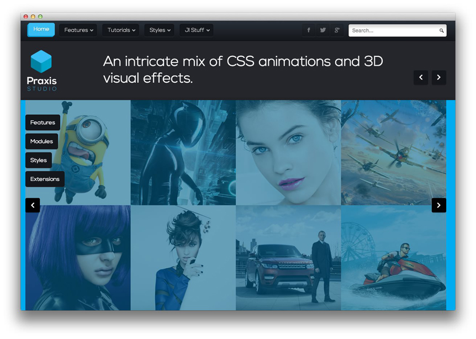Click the search magnifier icon
The width and height of the screenshot is (476, 339).
coord(441,31)
